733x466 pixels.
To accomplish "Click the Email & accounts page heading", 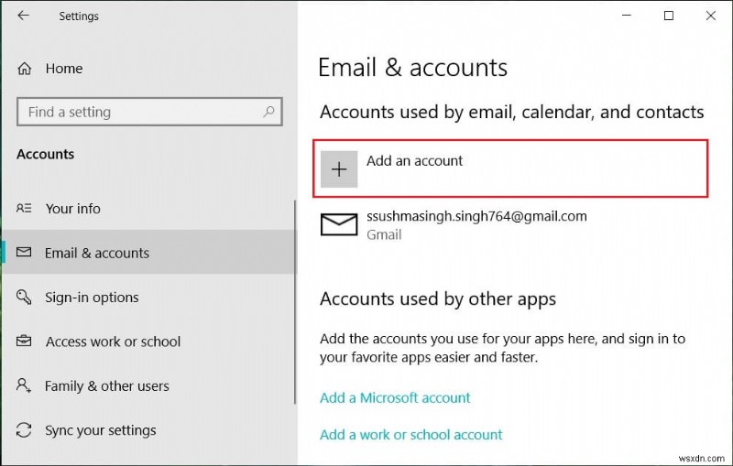I will coord(412,68).
